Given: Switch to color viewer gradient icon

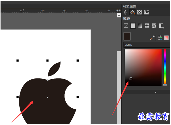Looking at the screenshot, I should coord(166,38).
